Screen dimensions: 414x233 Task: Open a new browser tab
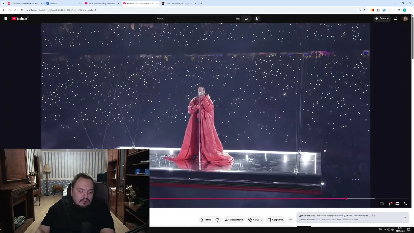[201, 3]
